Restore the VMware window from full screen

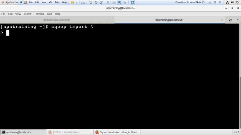click(x=215, y=2)
